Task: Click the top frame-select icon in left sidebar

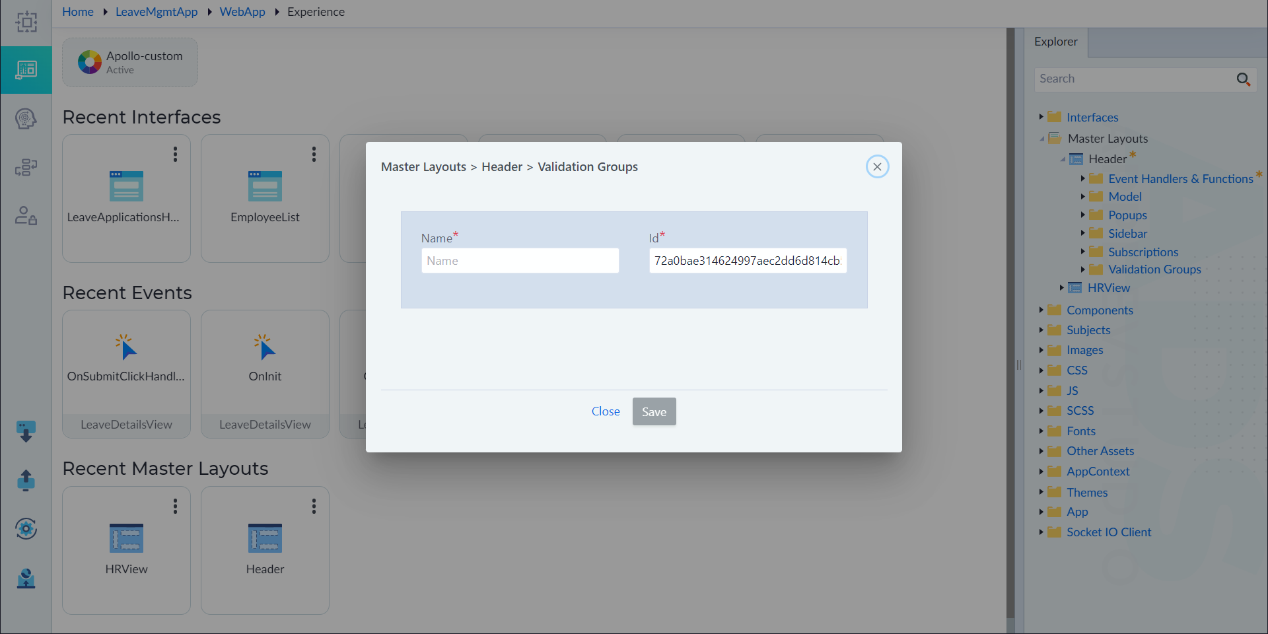Action: click(26, 22)
